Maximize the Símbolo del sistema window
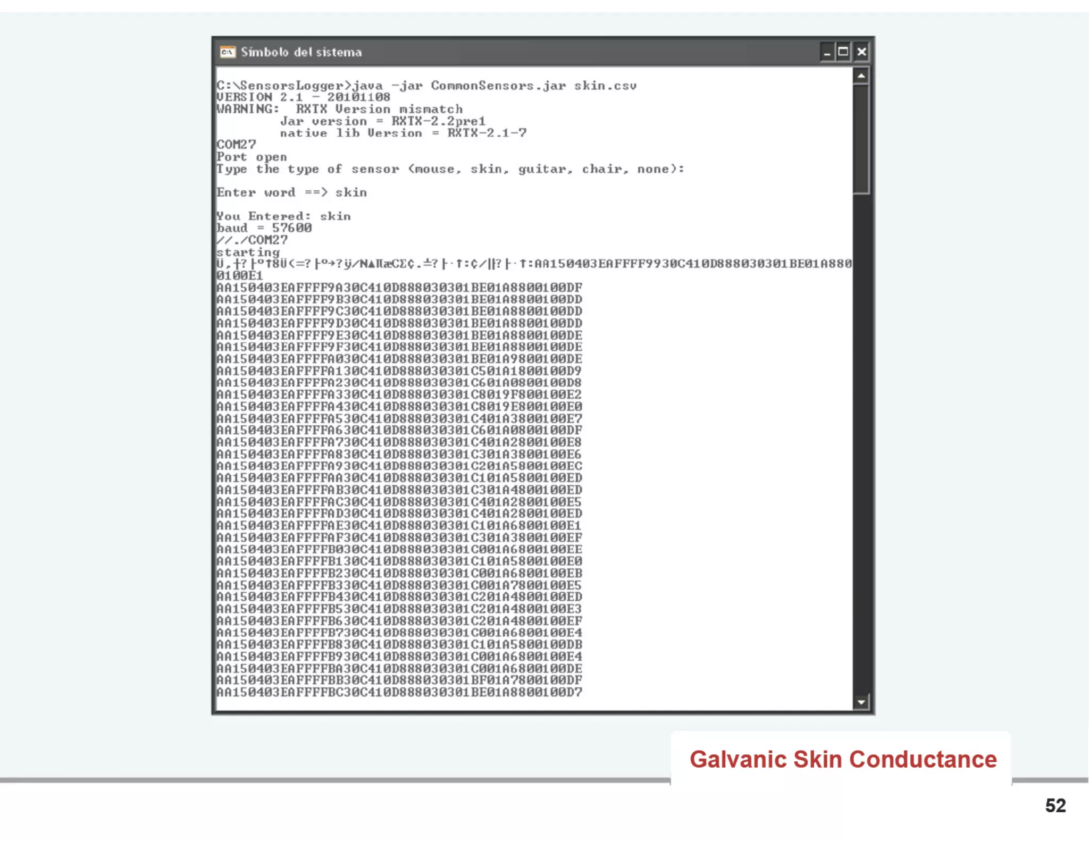The image size is (1089, 841). [843, 52]
